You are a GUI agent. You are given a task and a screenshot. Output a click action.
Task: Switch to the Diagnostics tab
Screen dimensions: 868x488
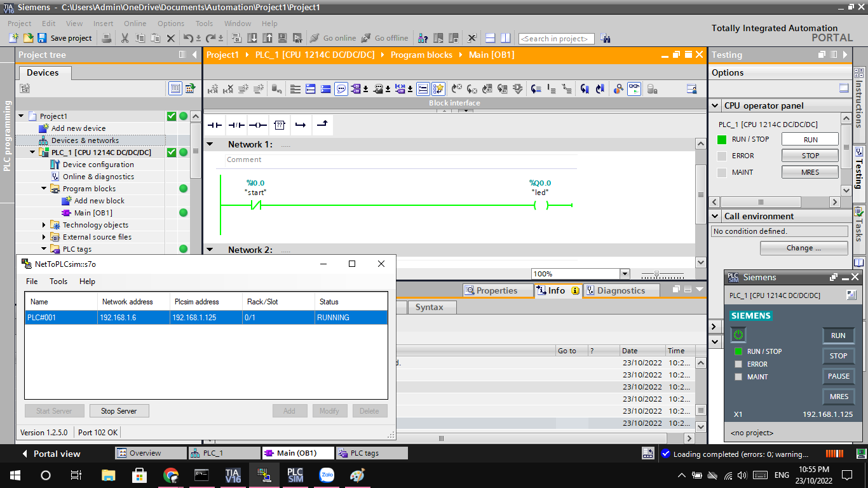pos(620,290)
